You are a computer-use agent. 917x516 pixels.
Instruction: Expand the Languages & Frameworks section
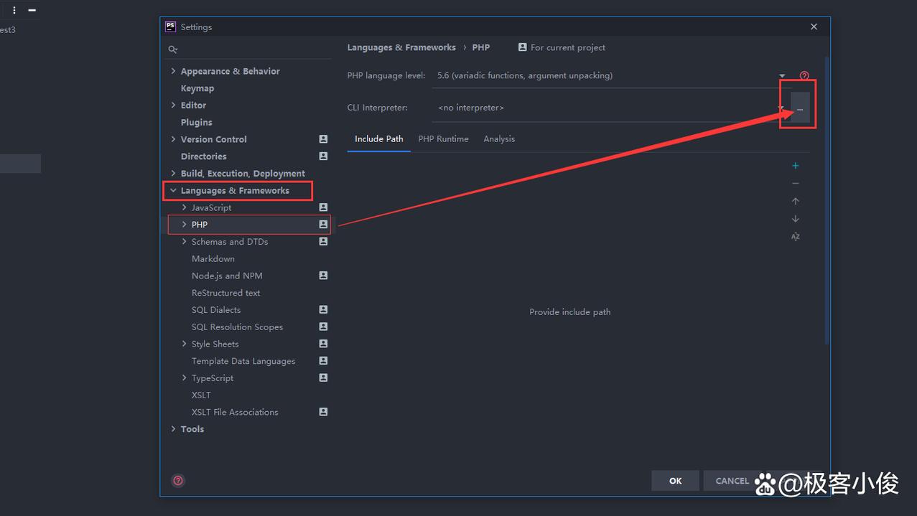click(172, 190)
